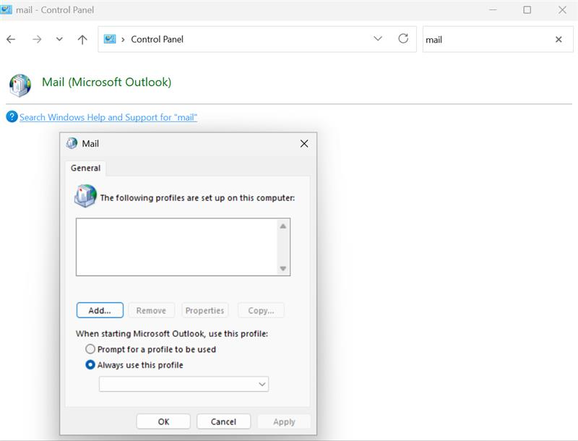
Task: Minimize the Control Panel window
Action: (x=493, y=9)
